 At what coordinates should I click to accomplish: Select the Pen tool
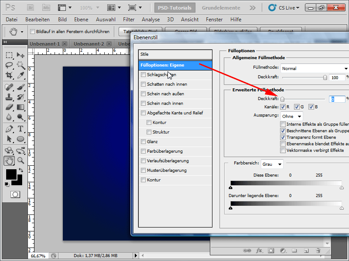9,128
